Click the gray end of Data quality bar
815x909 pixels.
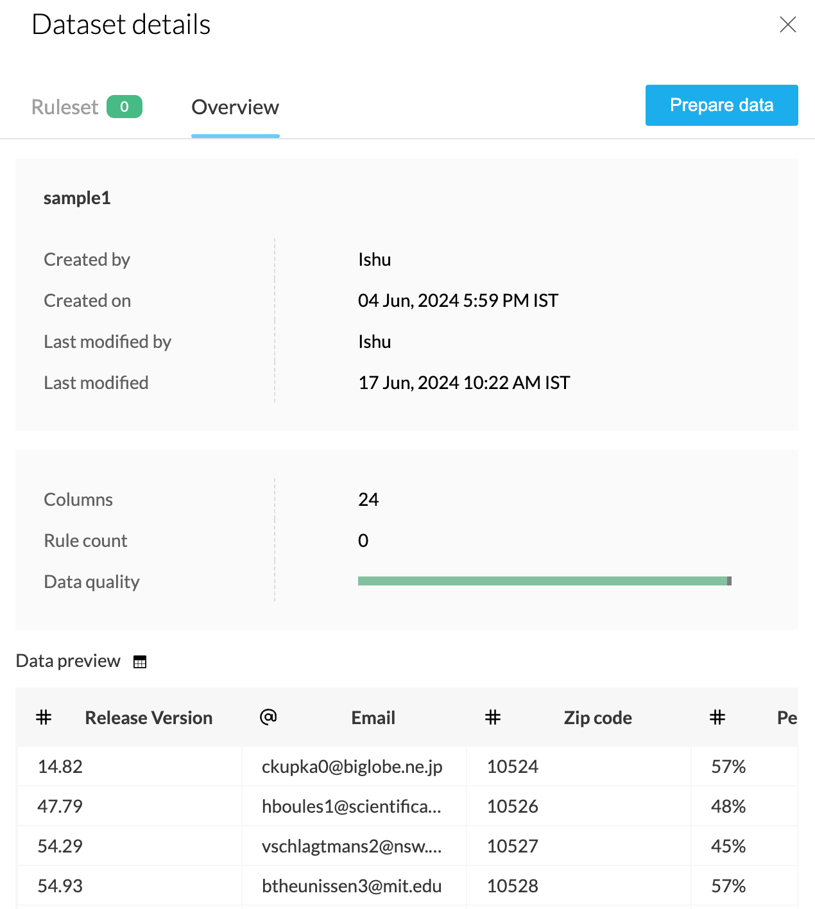729,581
